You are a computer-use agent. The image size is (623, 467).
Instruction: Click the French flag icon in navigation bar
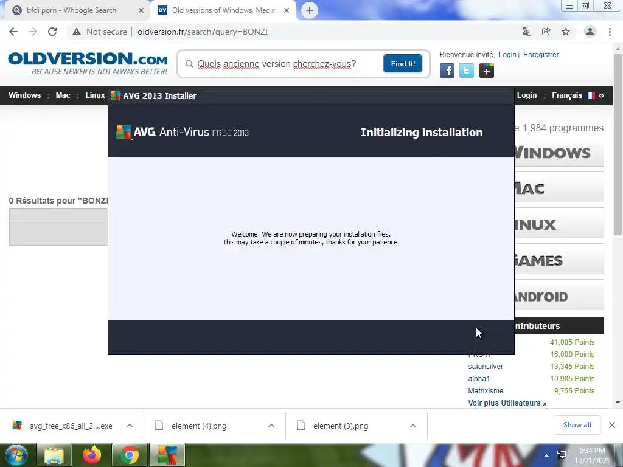tap(591, 95)
